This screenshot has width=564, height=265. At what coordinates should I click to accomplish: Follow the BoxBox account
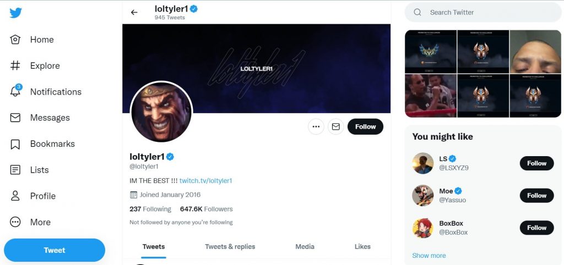[x=536, y=228]
